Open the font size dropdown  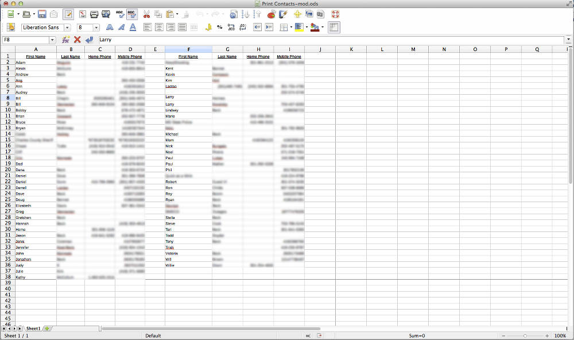tap(96, 27)
